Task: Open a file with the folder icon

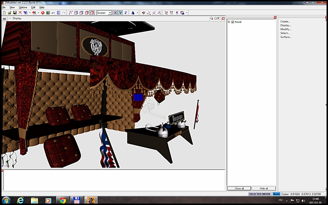Action: 9,13
